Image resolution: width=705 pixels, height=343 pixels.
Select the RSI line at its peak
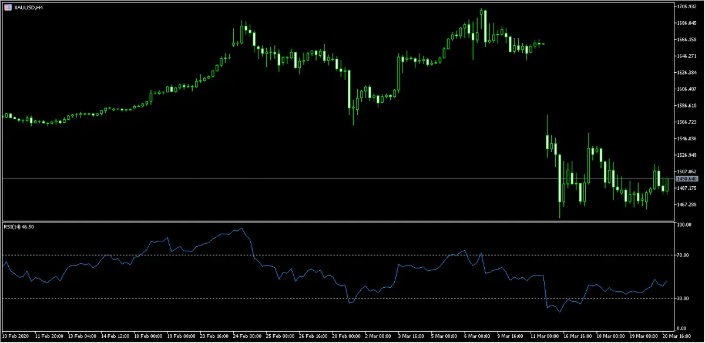click(241, 228)
